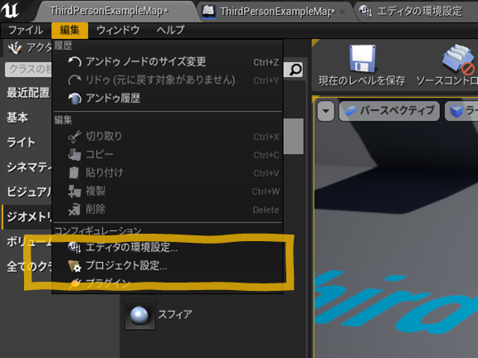Select the 基本 category
This screenshot has width=478, height=358.
coord(17,117)
